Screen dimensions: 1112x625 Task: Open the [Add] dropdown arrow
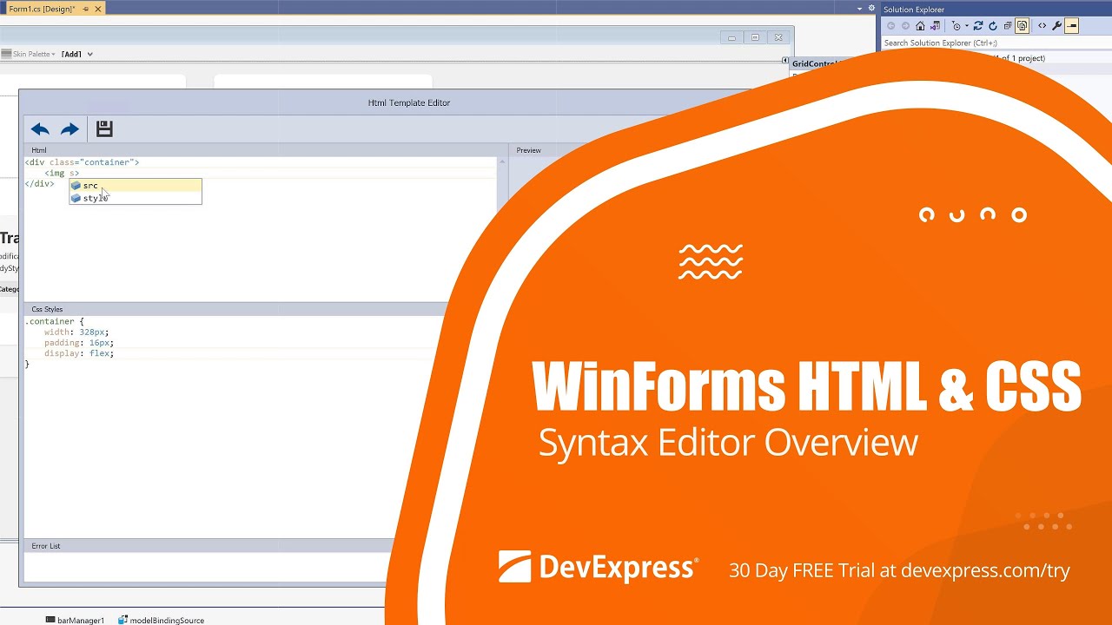pyautogui.click(x=90, y=54)
